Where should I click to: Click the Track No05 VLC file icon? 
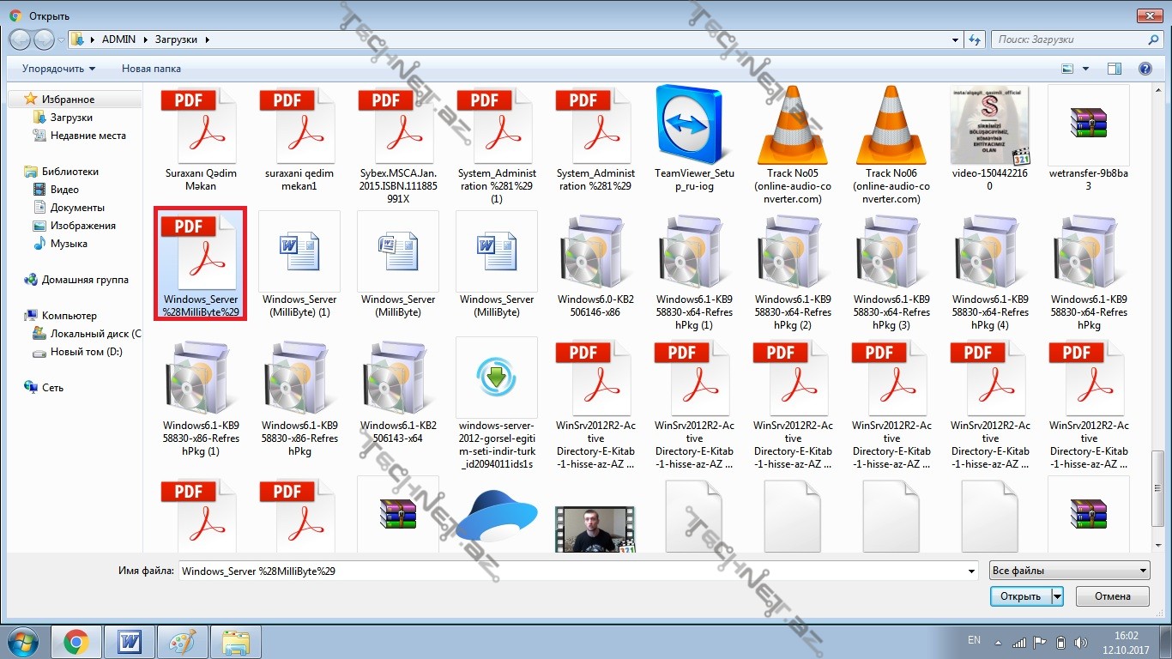point(793,124)
